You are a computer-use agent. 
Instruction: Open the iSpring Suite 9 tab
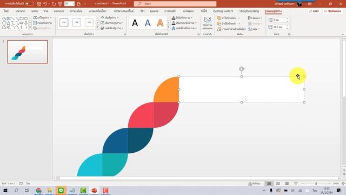click(223, 11)
